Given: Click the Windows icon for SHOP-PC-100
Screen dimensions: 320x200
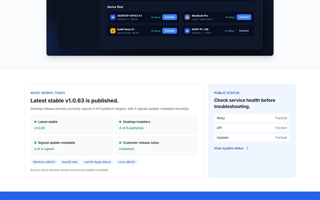Looking at the screenshot, I should pos(187,31).
